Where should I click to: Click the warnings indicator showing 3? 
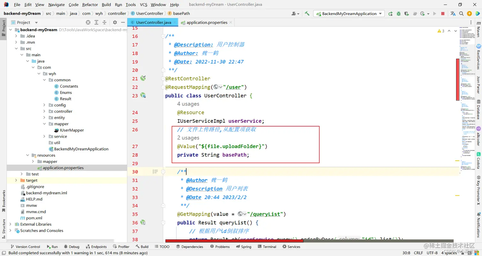(x=441, y=31)
